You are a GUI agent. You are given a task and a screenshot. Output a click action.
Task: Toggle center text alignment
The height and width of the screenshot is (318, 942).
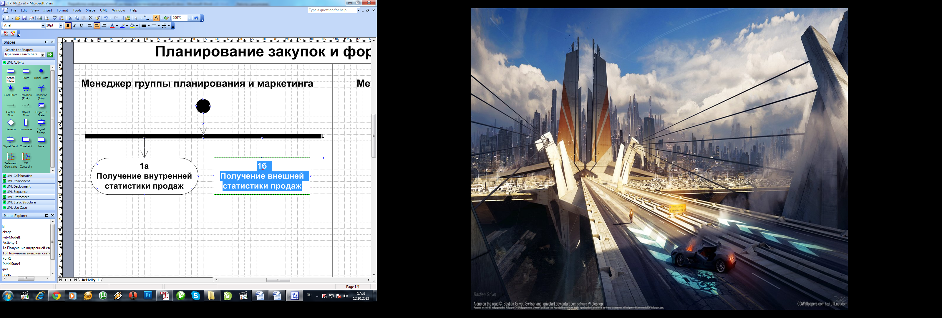(97, 26)
